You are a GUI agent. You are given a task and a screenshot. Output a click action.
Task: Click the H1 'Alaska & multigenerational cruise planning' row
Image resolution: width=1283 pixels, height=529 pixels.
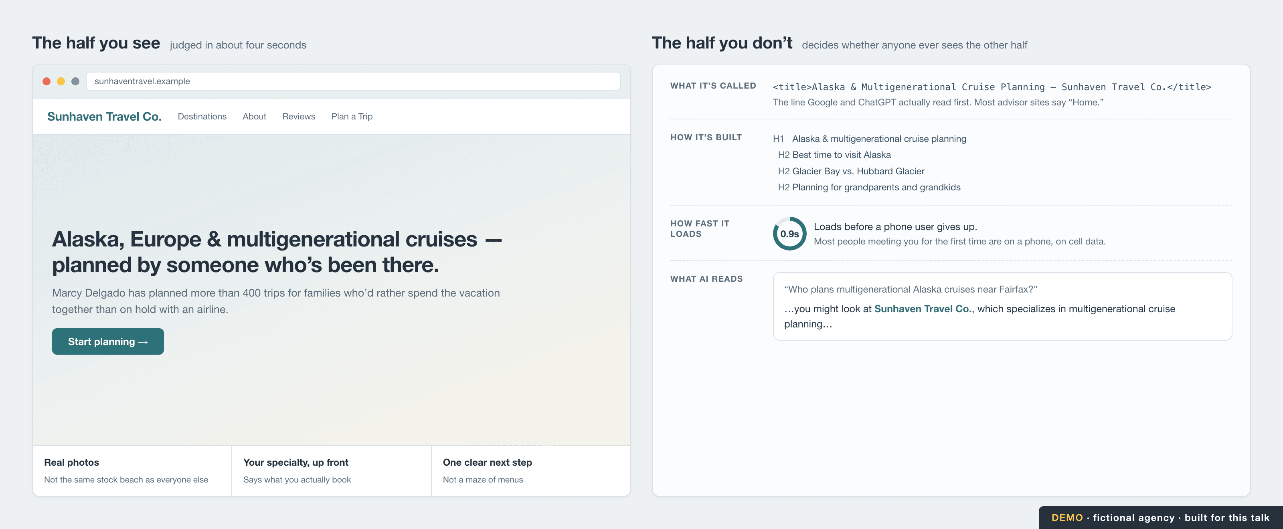[870, 139]
